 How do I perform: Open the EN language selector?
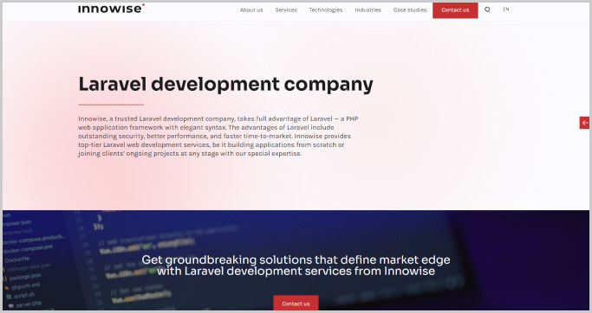coord(506,10)
